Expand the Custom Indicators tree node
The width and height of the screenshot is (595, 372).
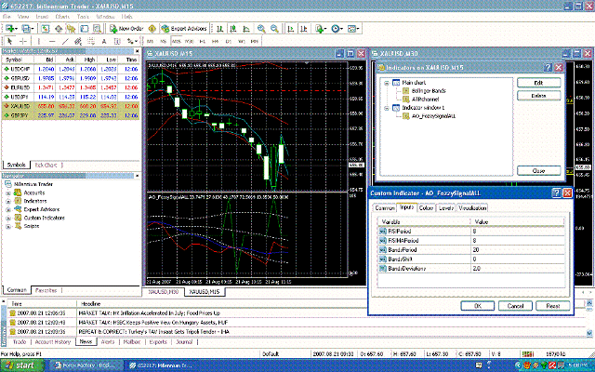[x=8, y=218]
